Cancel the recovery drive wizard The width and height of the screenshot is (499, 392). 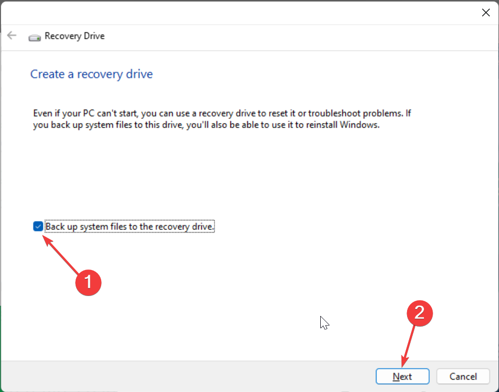[x=463, y=377]
